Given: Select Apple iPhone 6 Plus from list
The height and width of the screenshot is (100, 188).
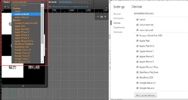Looking at the screenshot, I should pos(24,41).
